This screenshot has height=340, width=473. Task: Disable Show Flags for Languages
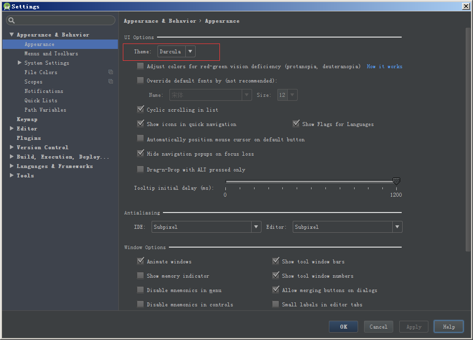pos(296,124)
